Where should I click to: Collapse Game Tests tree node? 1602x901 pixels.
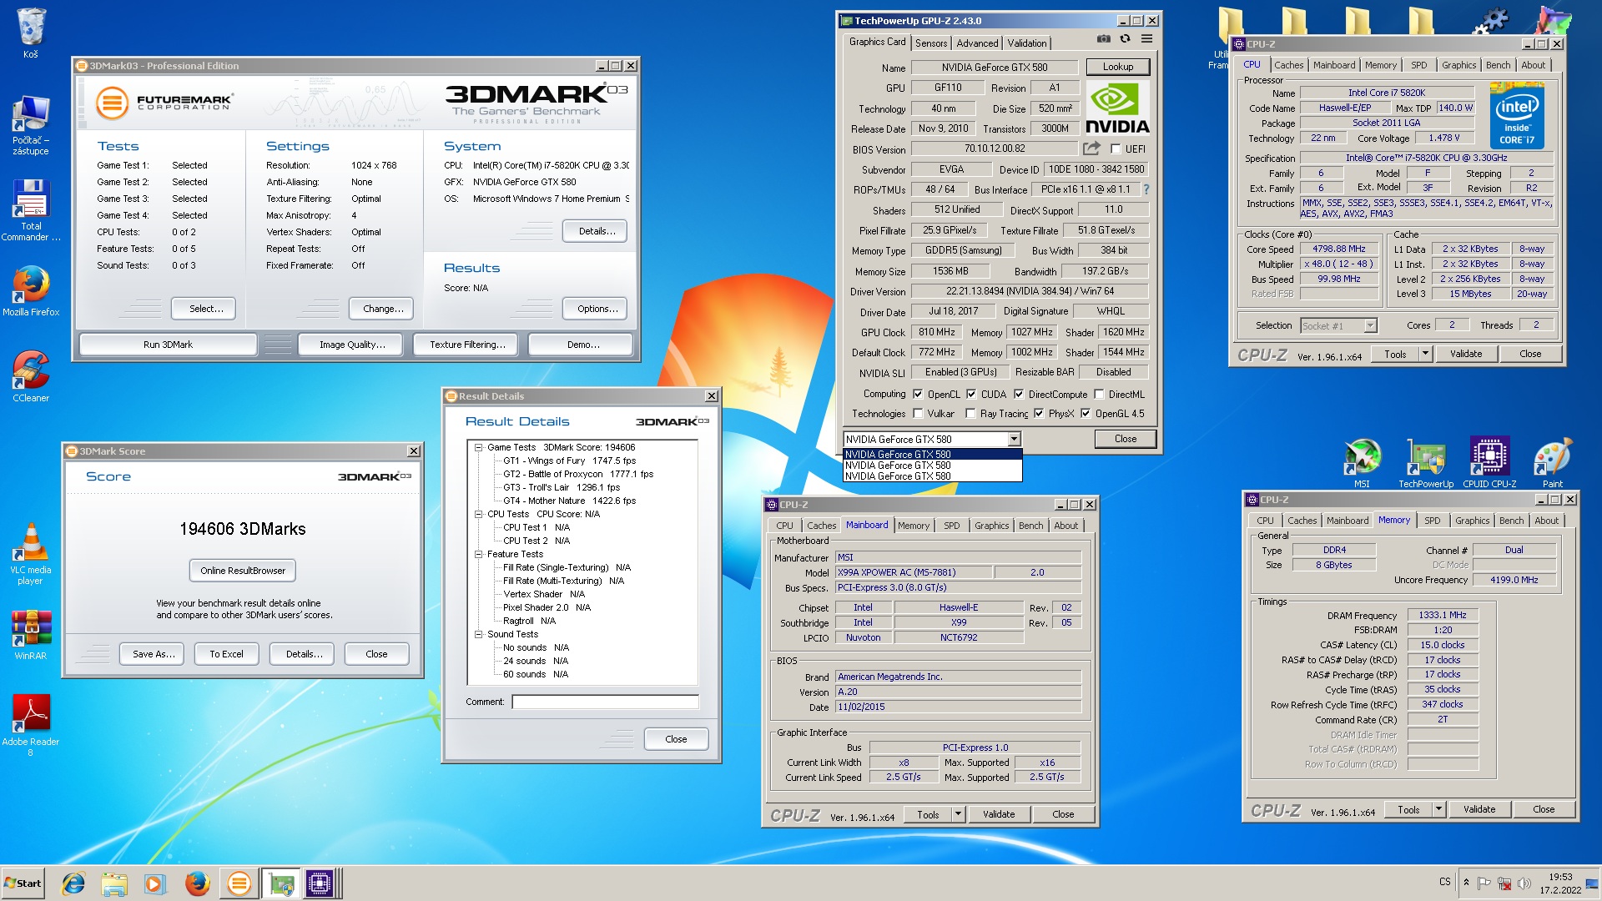point(479,447)
